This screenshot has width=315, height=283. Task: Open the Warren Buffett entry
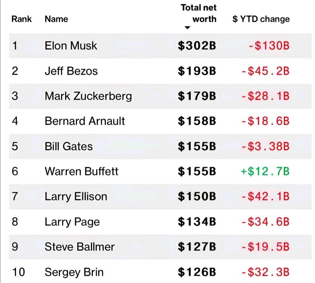click(82, 171)
